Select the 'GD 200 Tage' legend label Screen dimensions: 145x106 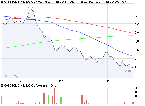(118, 2)
